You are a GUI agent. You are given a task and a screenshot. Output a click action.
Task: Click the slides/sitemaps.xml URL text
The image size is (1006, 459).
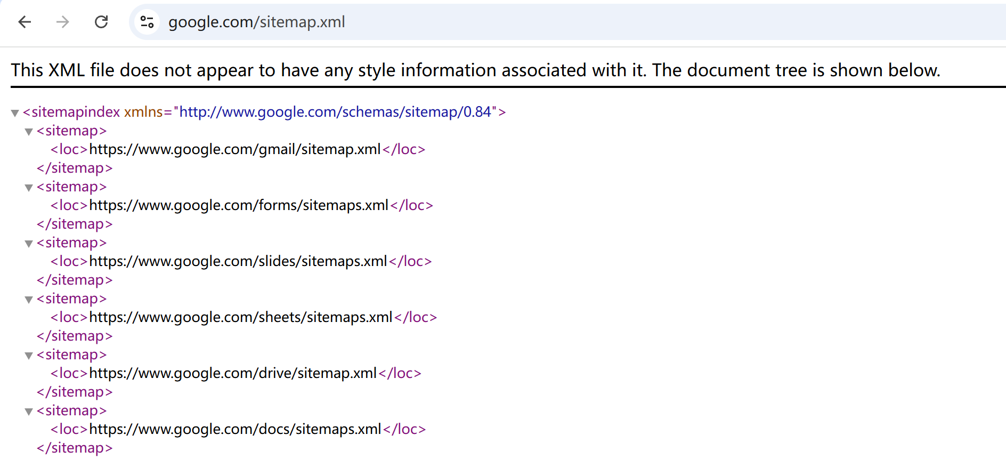pos(238,261)
